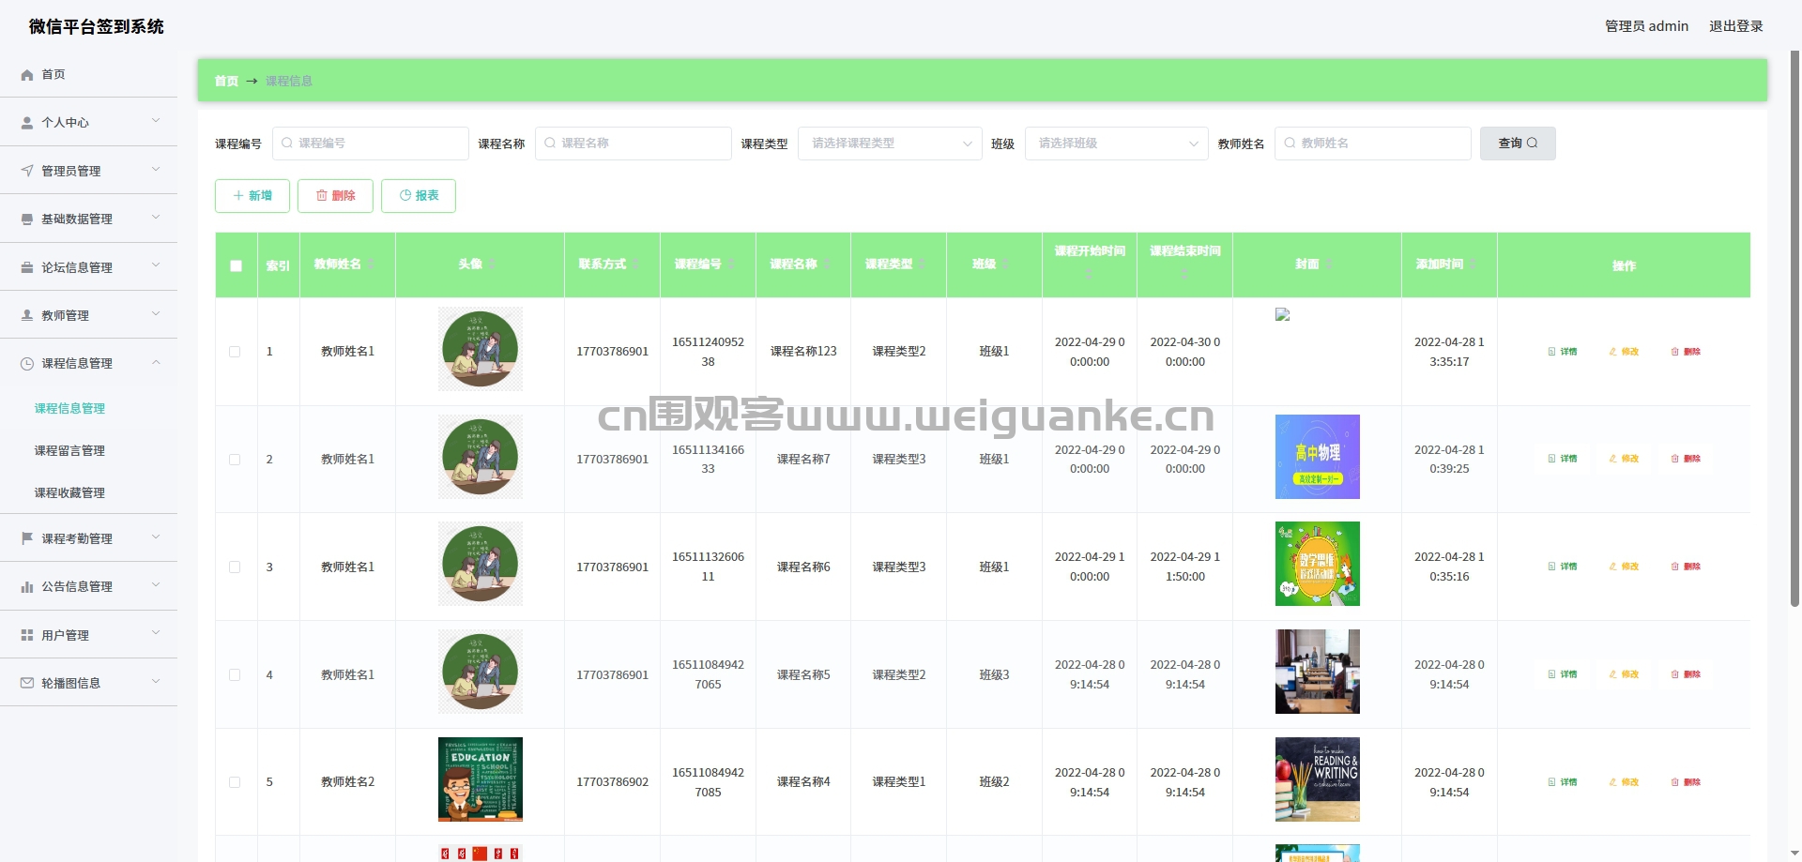Viewport: 1802px width, 862px height.
Task: Click 详情 icon for 课程名称123 row
Action: tap(1551, 352)
